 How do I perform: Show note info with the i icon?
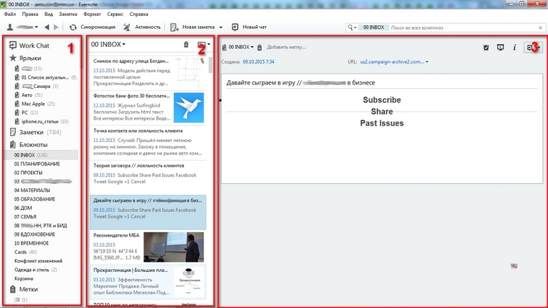click(514, 47)
